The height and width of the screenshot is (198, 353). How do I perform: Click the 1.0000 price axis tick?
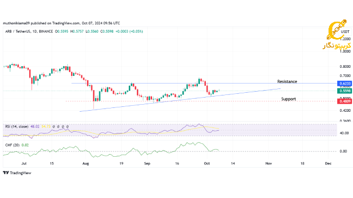point(345,52)
